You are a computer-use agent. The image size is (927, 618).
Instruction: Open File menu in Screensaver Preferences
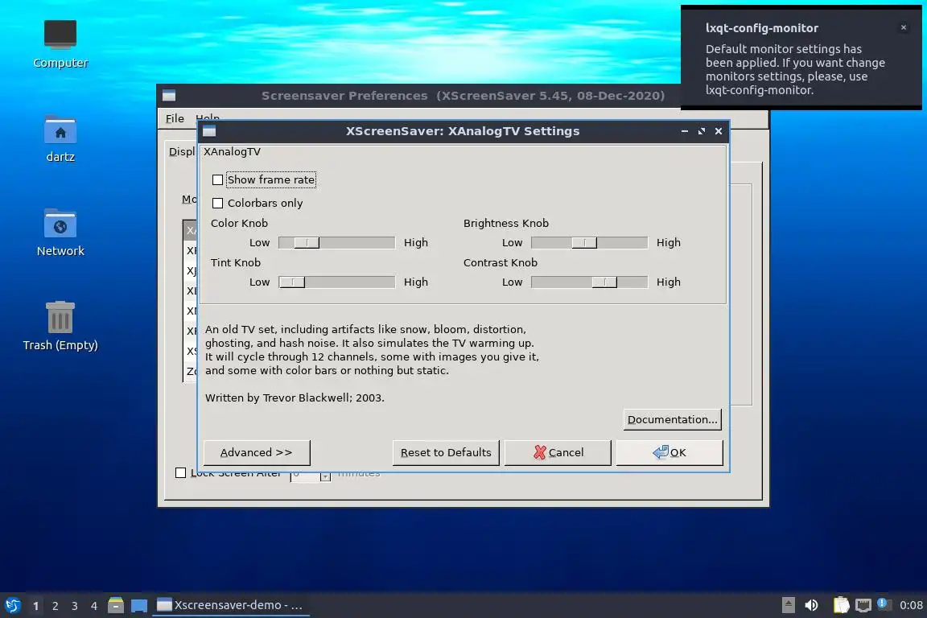click(x=175, y=118)
